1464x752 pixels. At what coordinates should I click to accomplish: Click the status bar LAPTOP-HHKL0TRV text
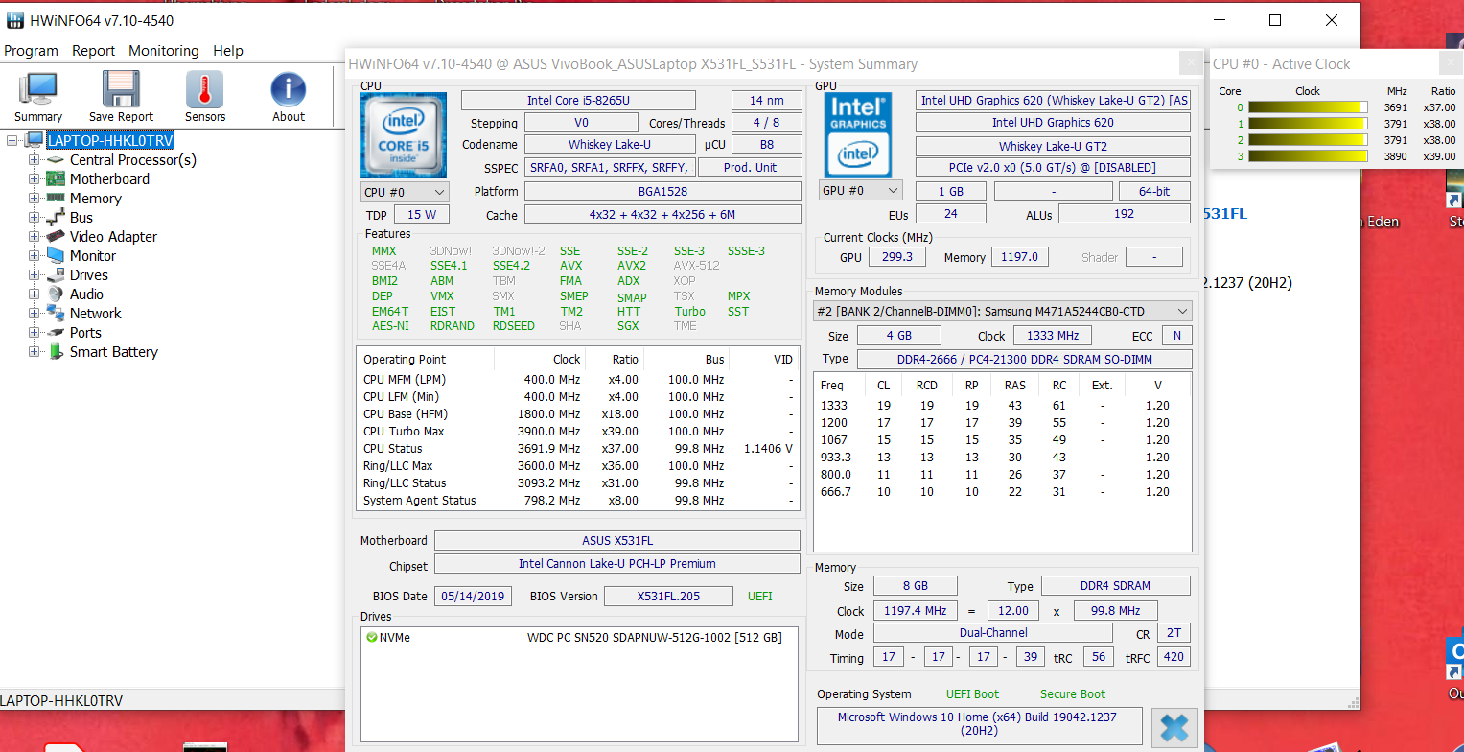(61, 701)
